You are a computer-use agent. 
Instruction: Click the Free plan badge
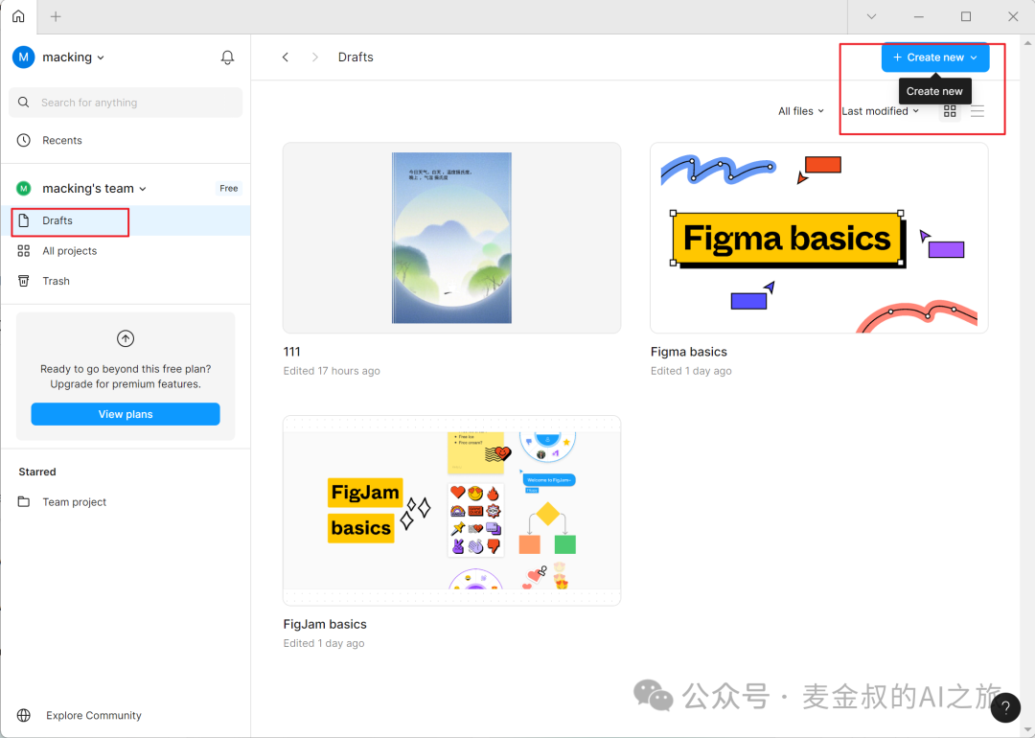click(229, 189)
